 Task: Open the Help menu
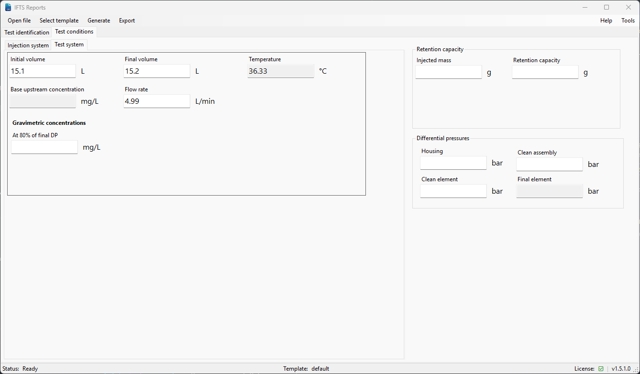coord(606,21)
